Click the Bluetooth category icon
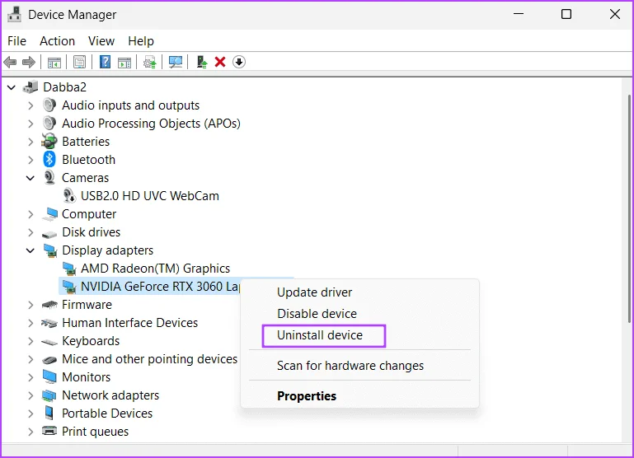 coord(49,160)
